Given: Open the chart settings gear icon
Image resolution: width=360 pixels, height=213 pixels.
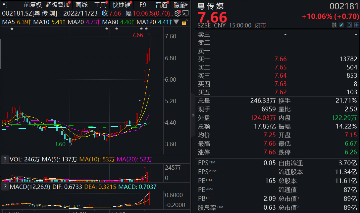Looking at the screenshot, I should [x=178, y=14].
